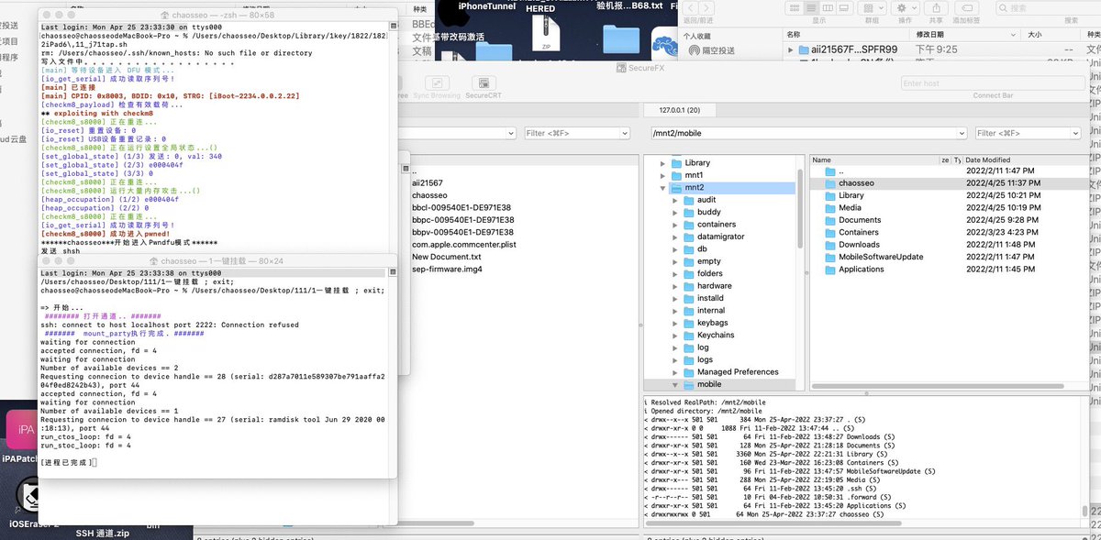Viewport: 1101px width, 540px height.
Task: Click the Finder share icon
Action: (936, 7)
